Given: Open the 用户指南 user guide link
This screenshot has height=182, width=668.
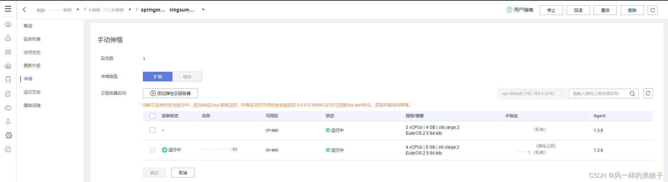Looking at the screenshot, I should [x=523, y=10].
